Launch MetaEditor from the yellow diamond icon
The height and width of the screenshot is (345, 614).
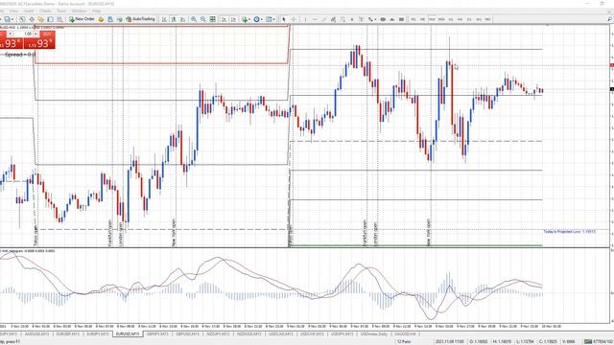coord(101,19)
